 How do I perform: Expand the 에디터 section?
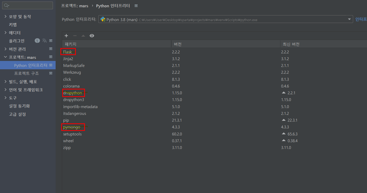point(6,33)
